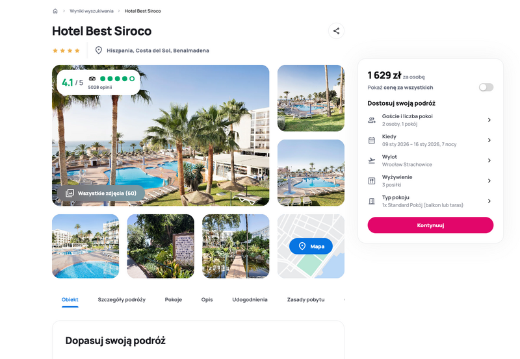Image resolution: width=520 pixels, height=359 pixels.
Task: Open the garden sign photo thumbnail
Action: [x=161, y=246]
